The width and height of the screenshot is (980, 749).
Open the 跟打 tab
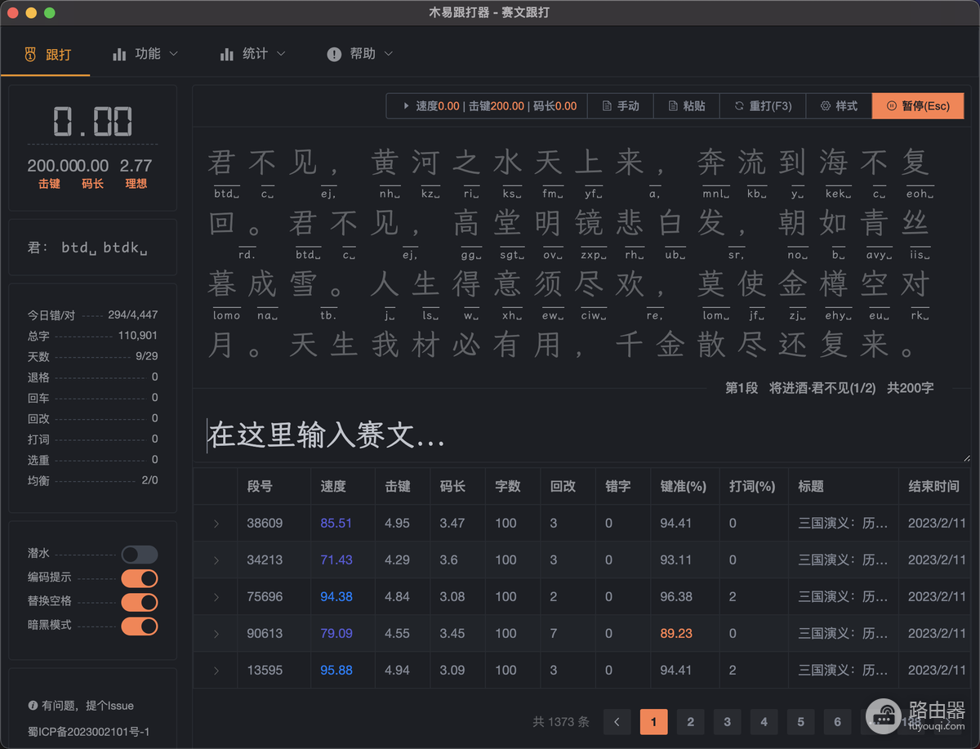click(x=47, y=55)
